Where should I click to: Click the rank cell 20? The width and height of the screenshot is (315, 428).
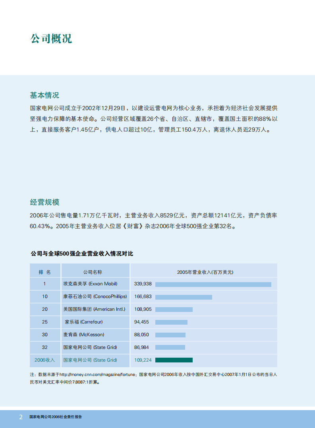pyautogui.click(x=45, y=309)
